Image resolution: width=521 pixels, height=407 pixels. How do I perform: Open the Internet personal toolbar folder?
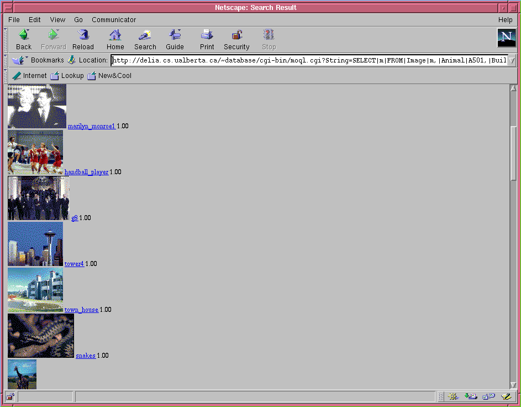point(29,76)
